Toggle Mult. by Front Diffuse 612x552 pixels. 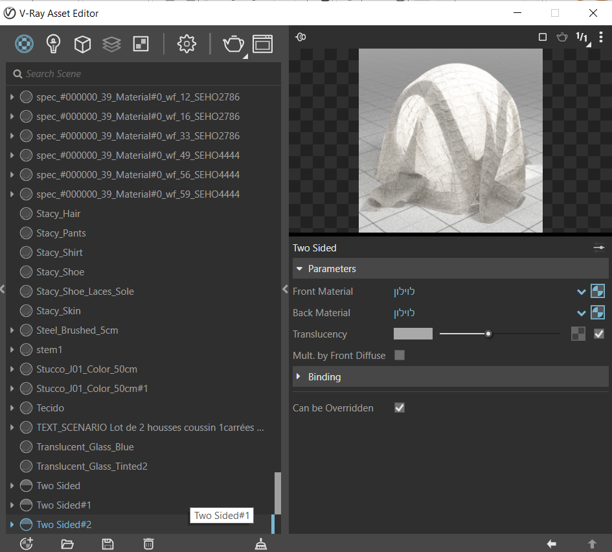(x=400, y=355)
